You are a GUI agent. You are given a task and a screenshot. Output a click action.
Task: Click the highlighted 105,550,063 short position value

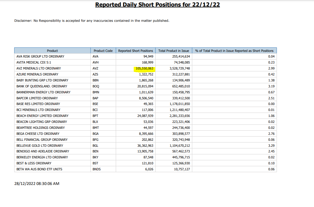point(144,68)
